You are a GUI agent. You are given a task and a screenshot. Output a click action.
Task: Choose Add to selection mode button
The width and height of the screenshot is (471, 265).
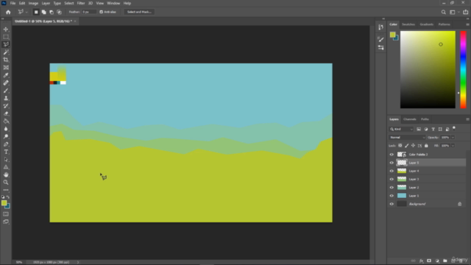(x=44, y=12)
